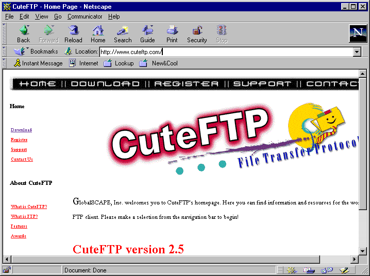Click the "Document: Done" status text
Screen dimensions: 370x276
[x=86, y=270]
